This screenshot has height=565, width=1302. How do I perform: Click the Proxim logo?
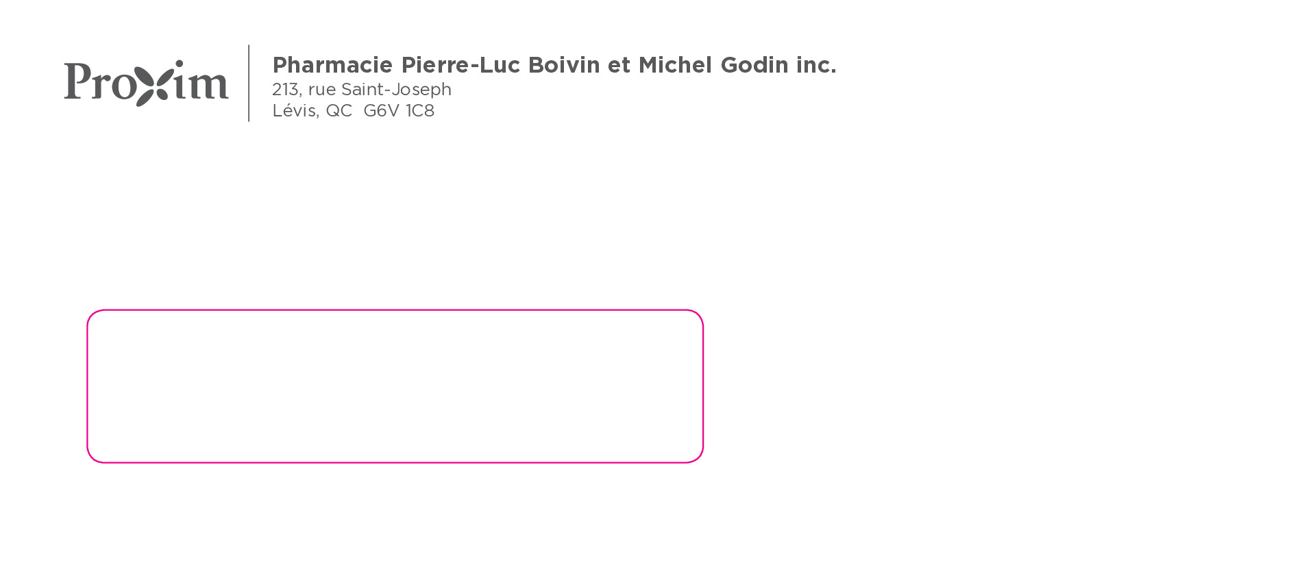tap(146, 83)
